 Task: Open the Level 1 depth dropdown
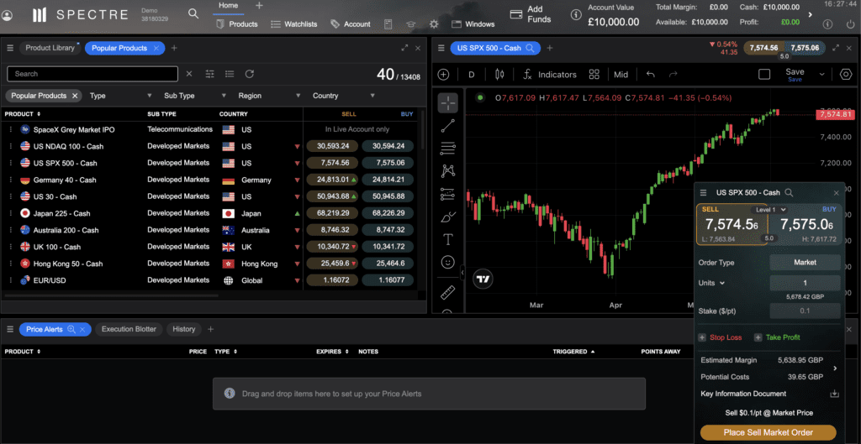(769, 209)
